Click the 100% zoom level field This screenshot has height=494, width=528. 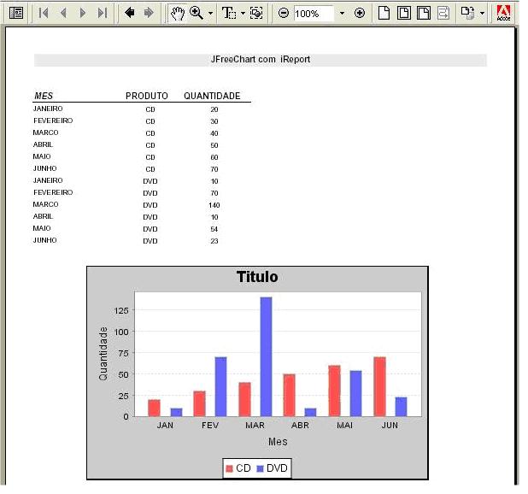314,14
